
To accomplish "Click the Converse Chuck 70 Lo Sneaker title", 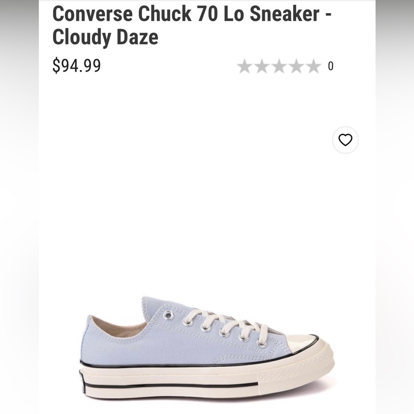I will click(193, 14).
